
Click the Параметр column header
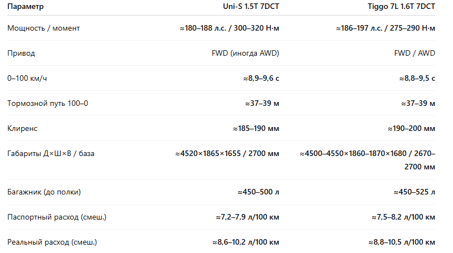pyautogui.click(x=26, y=6)
